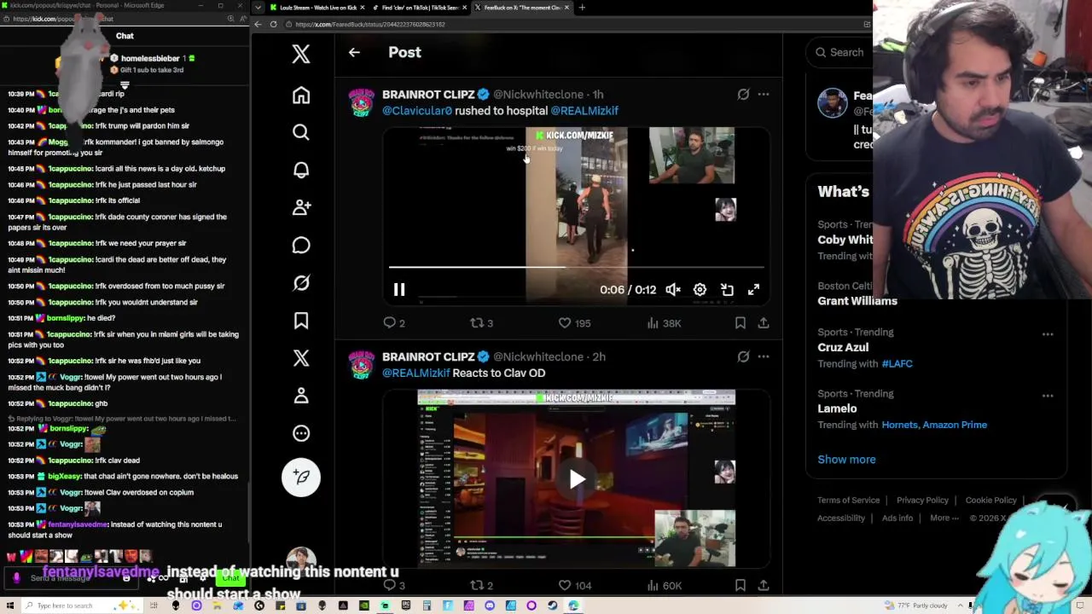Click Send a message chat input

[73, 578]
